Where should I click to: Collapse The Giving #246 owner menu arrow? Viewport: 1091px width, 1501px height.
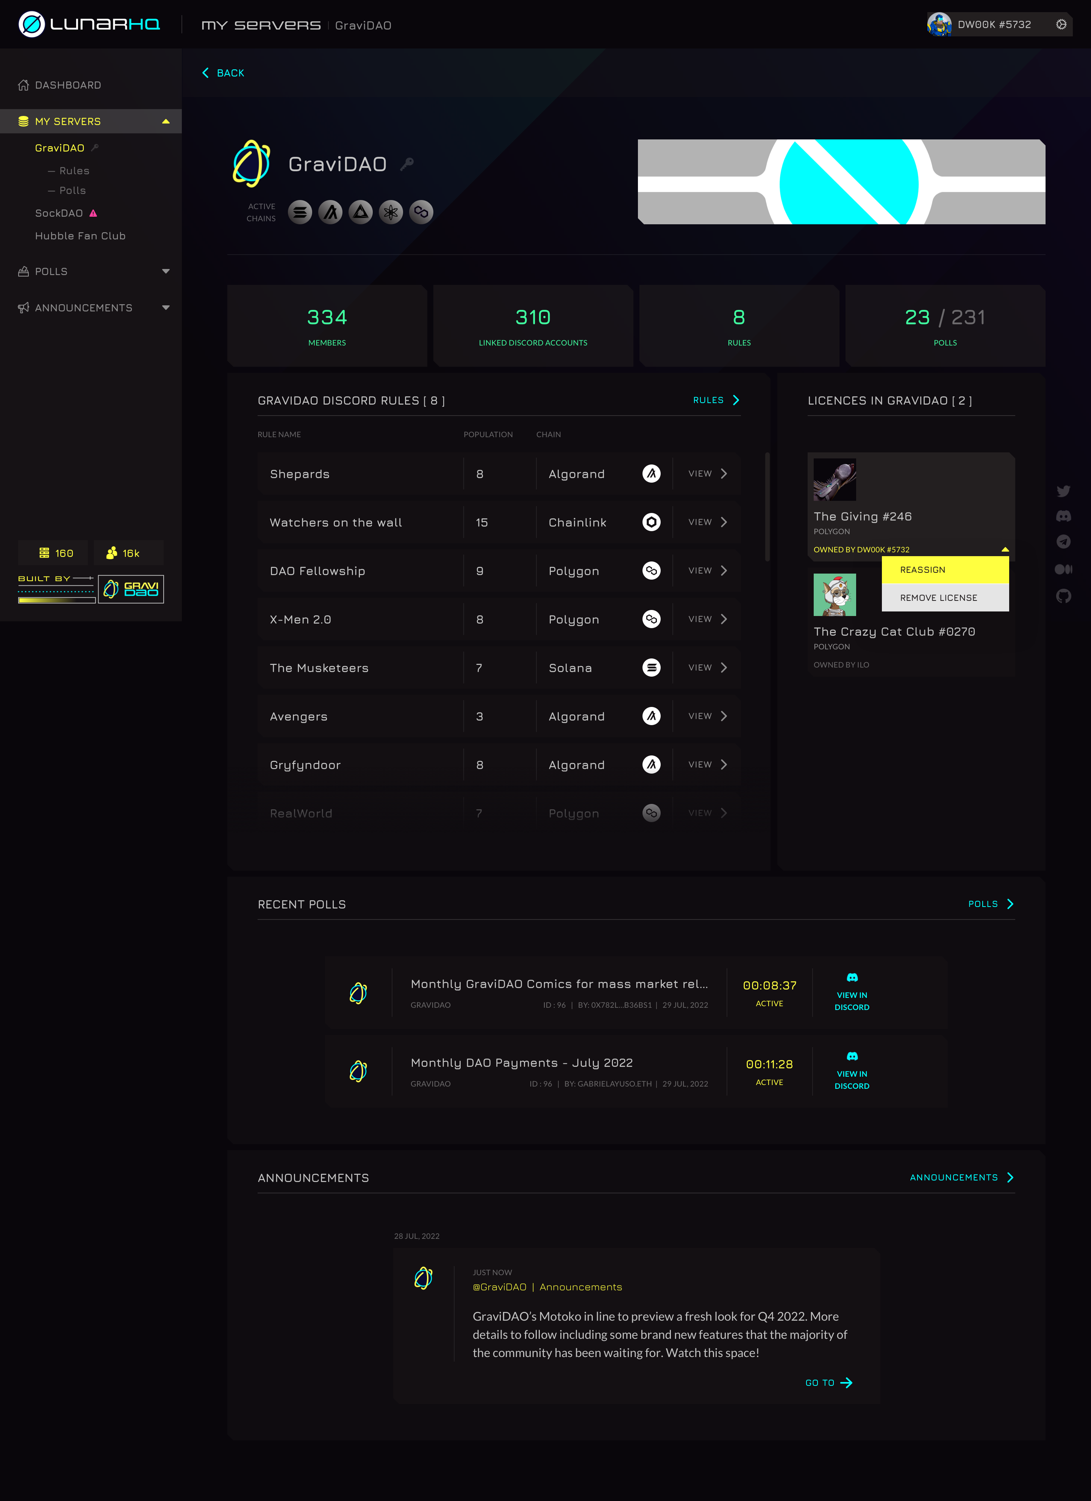coord(1004,549)
